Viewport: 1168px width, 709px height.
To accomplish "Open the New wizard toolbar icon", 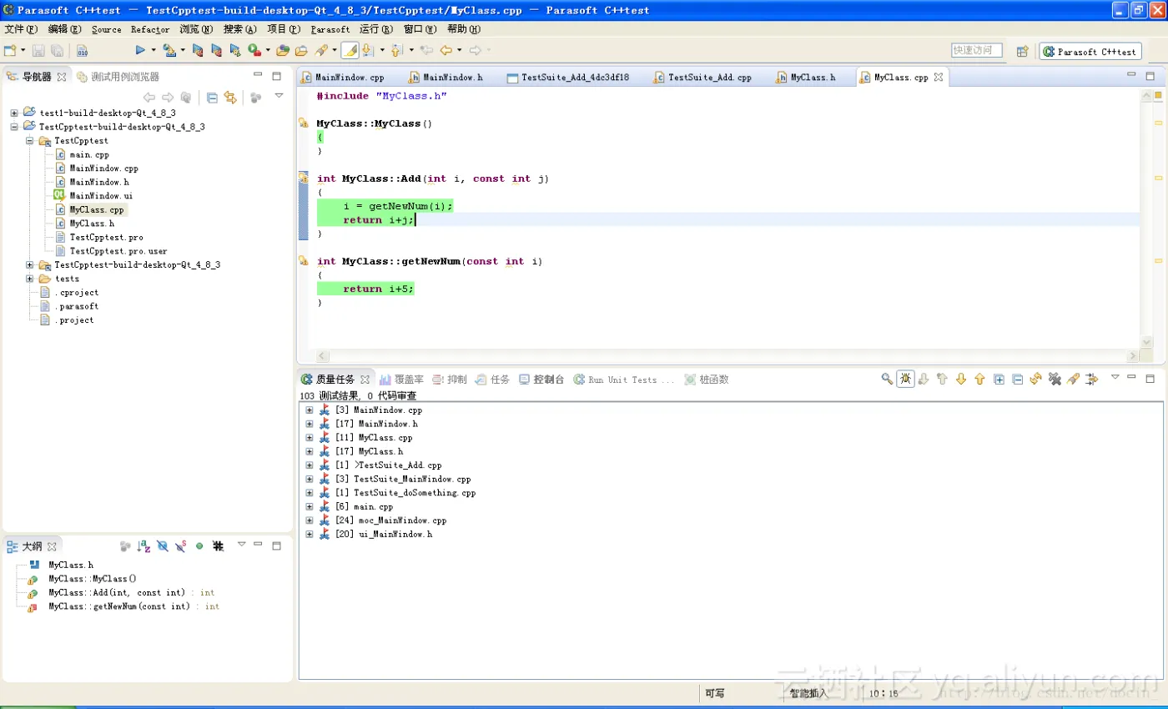I will [10, 50].
